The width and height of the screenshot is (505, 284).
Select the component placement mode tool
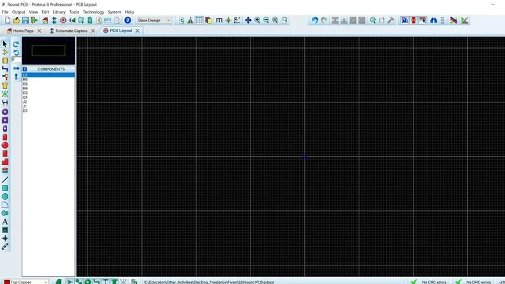coord(5,52)
